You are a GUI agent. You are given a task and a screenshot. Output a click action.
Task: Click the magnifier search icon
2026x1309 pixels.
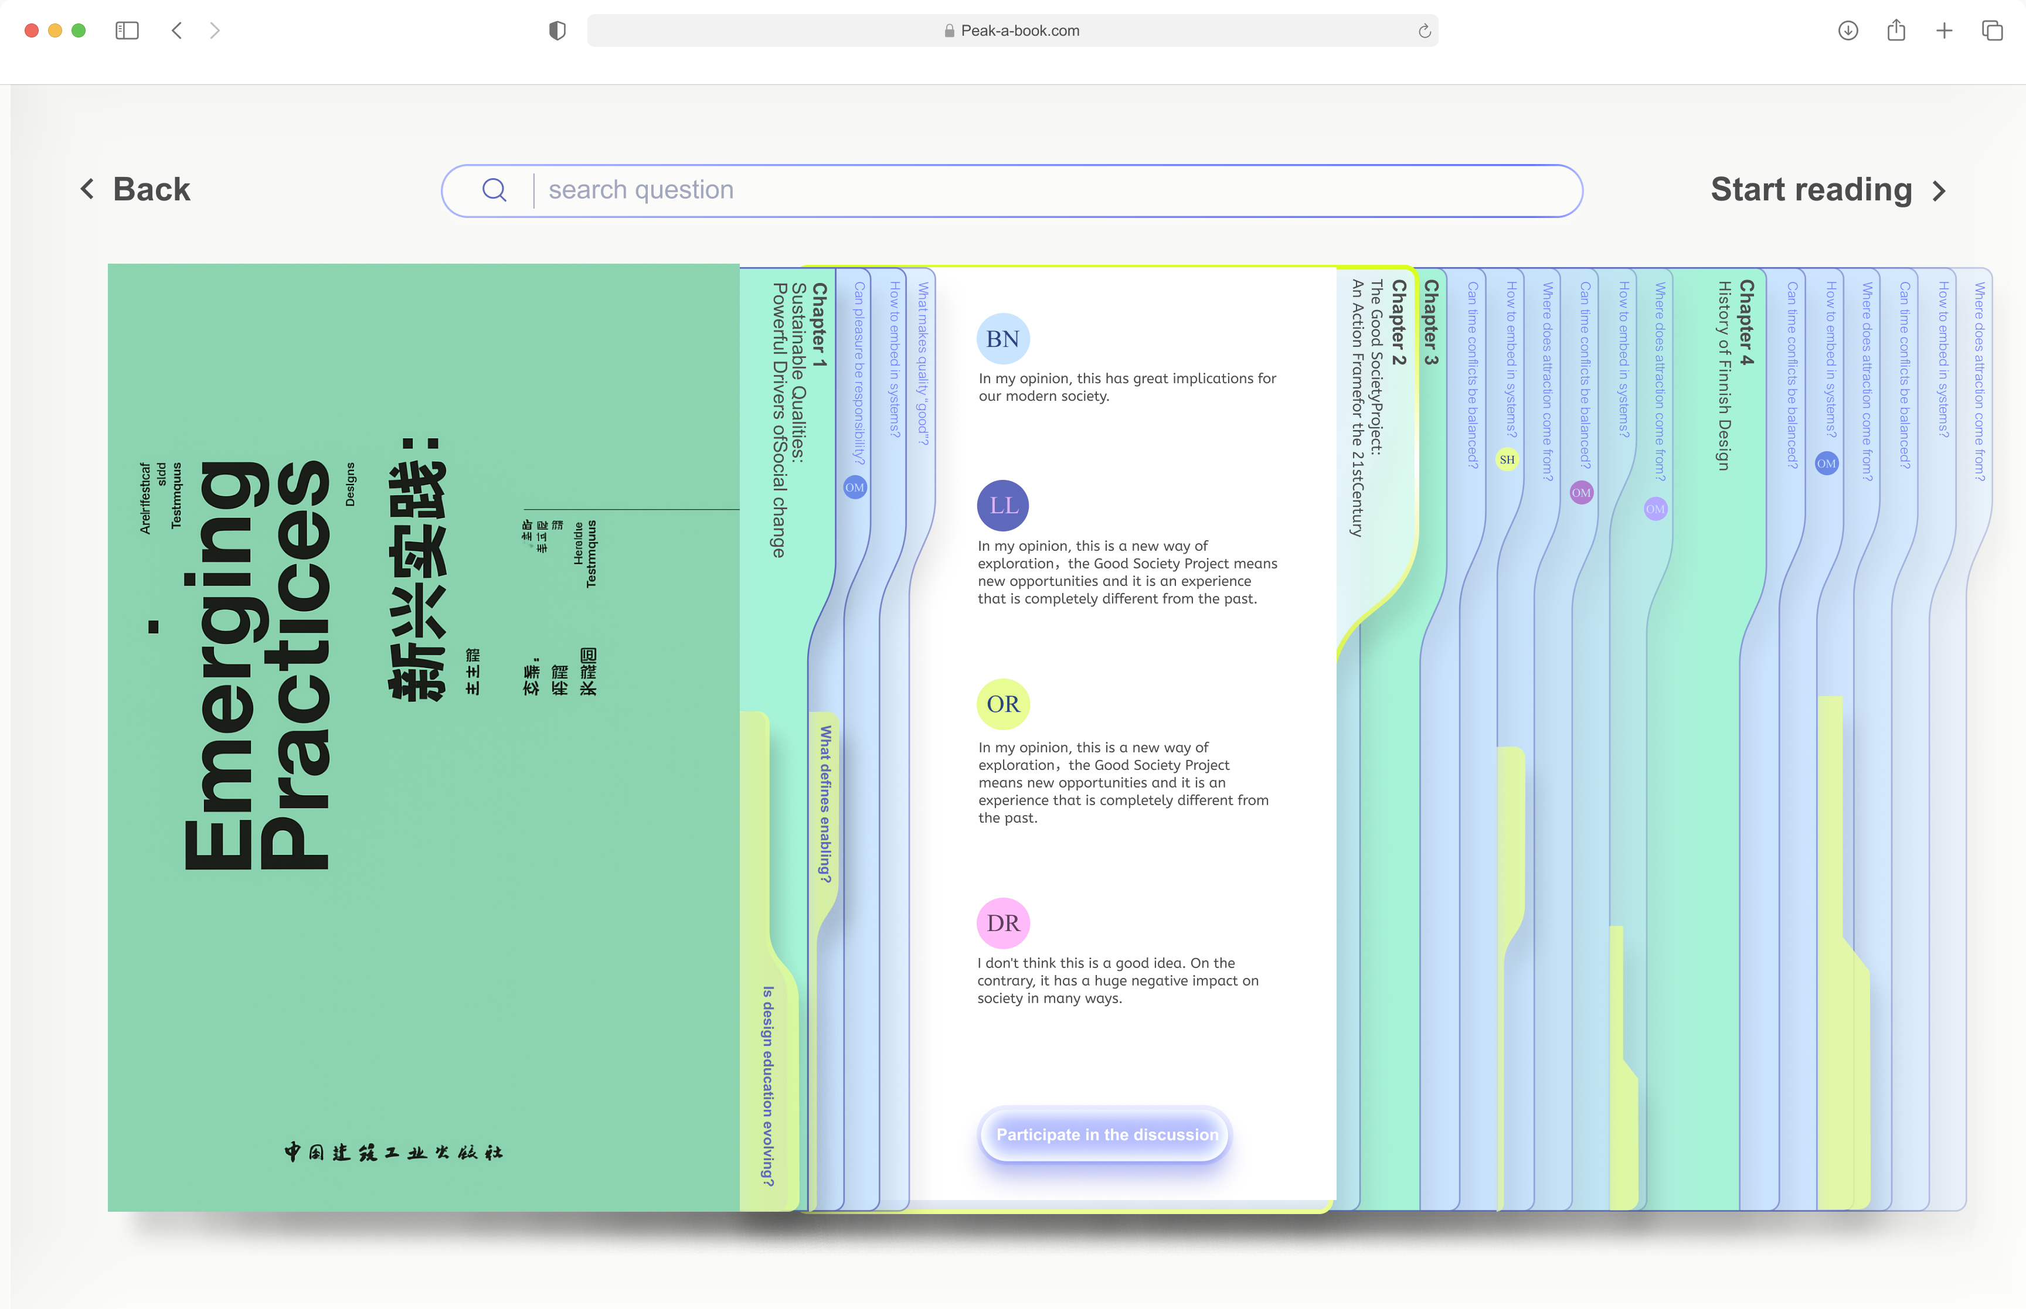tap(494, 189)
